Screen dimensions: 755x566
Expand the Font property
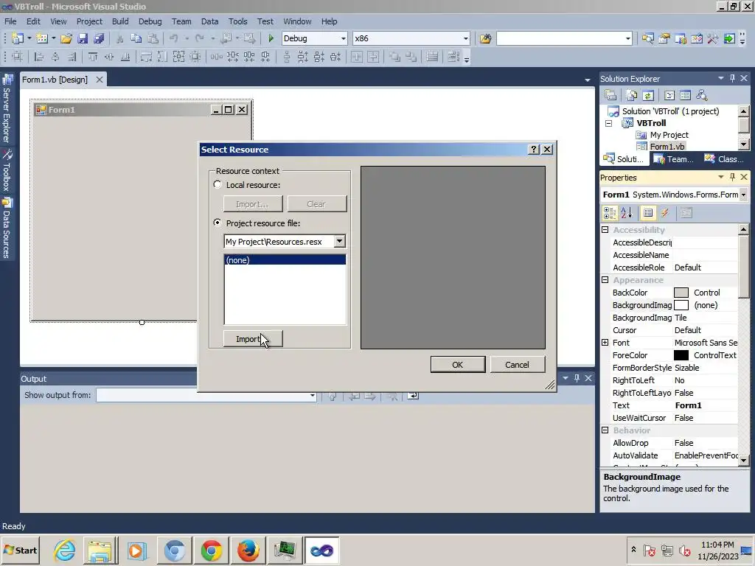[x=605, y=342]
